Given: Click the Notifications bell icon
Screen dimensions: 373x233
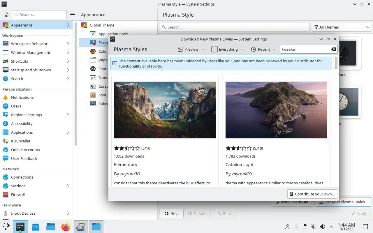Looking at the screenshot, I should tap(6, 97).
